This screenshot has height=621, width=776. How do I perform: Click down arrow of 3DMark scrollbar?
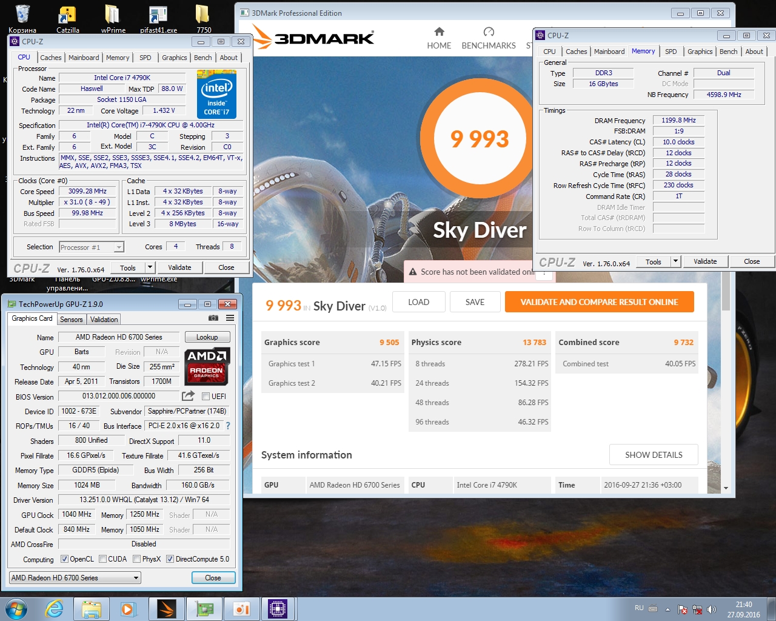pyautogui.click(x=726, y=488)
